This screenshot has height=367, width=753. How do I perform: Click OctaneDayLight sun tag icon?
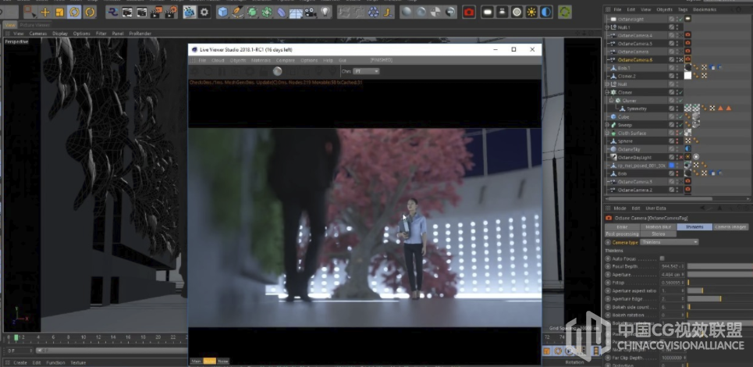pyautogui.click(x=687, y=157)
